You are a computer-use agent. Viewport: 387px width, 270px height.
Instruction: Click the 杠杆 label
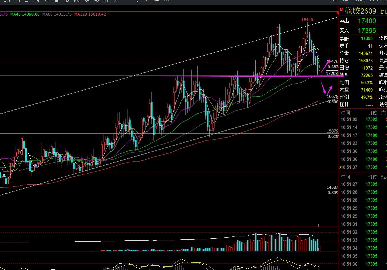344,105
